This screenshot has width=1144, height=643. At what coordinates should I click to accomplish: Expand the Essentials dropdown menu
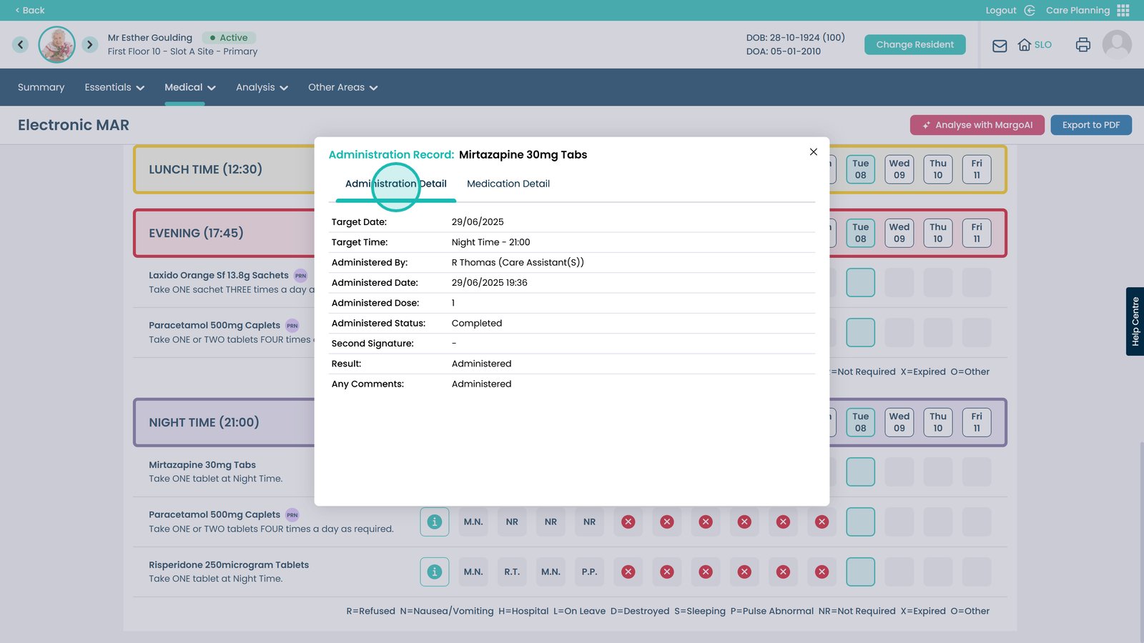pyautogui.click(x=114, y=87)
